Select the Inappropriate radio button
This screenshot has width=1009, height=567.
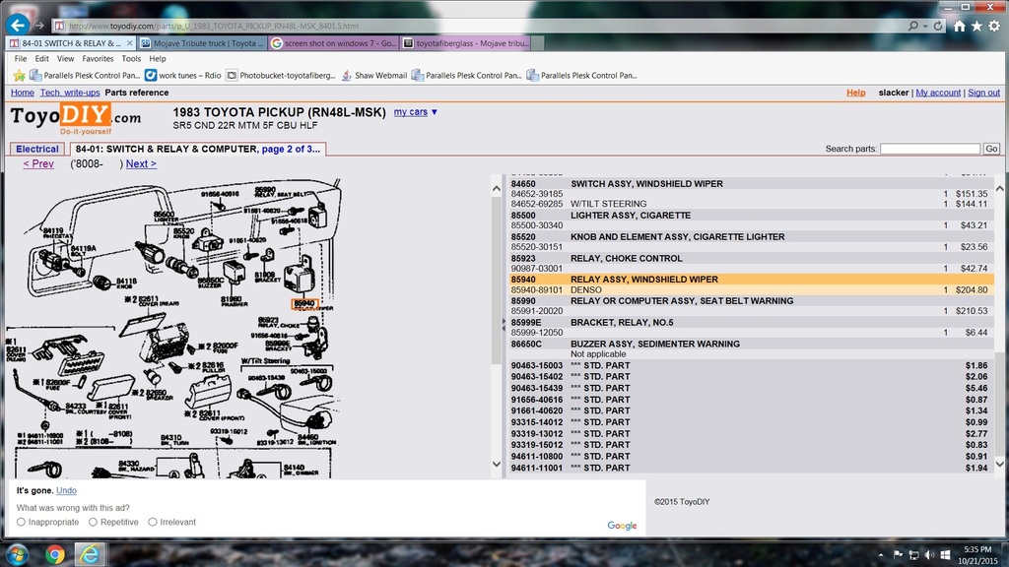(22, 522)
